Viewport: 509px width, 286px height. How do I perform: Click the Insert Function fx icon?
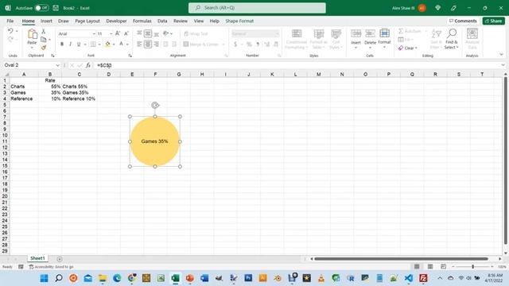pyautogui.click(x=88, y=65)
